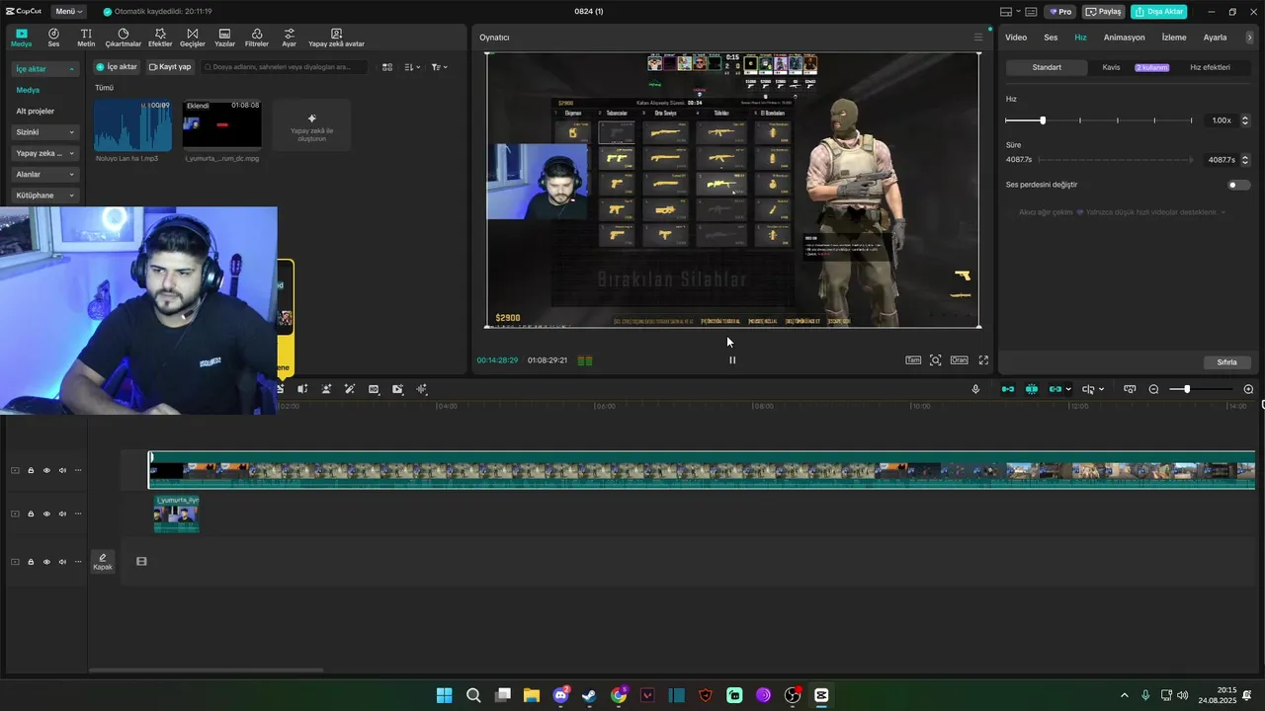Screen dimensions: 1265x711
Task: Open the Metin text tool
Action: click(x=86, y=38)
